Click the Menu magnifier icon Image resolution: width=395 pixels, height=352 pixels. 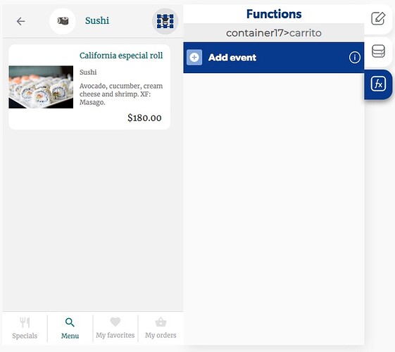70,322
